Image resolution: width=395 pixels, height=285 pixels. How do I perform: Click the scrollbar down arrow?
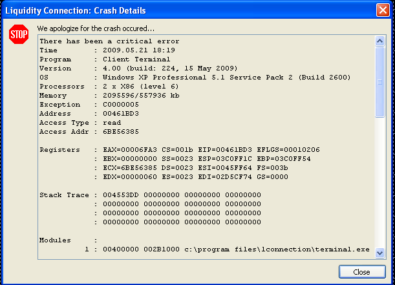coord(379,253)
